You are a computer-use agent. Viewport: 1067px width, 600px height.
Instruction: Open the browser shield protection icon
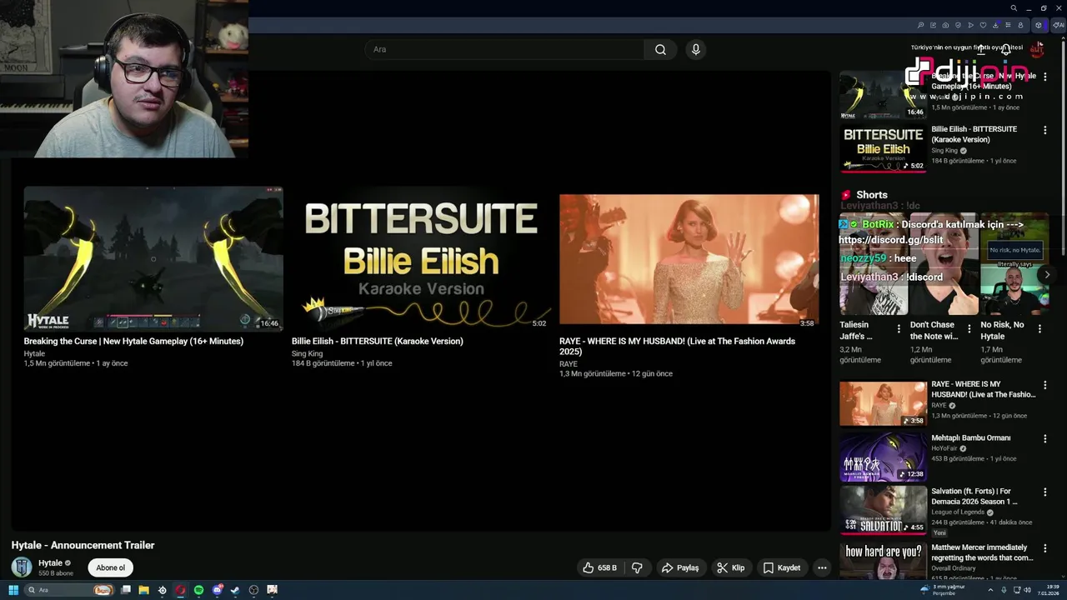click(x=958, y=25)
